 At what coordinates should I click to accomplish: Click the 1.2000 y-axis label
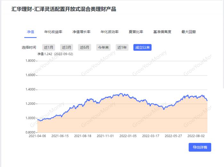(x=30, y=104)
